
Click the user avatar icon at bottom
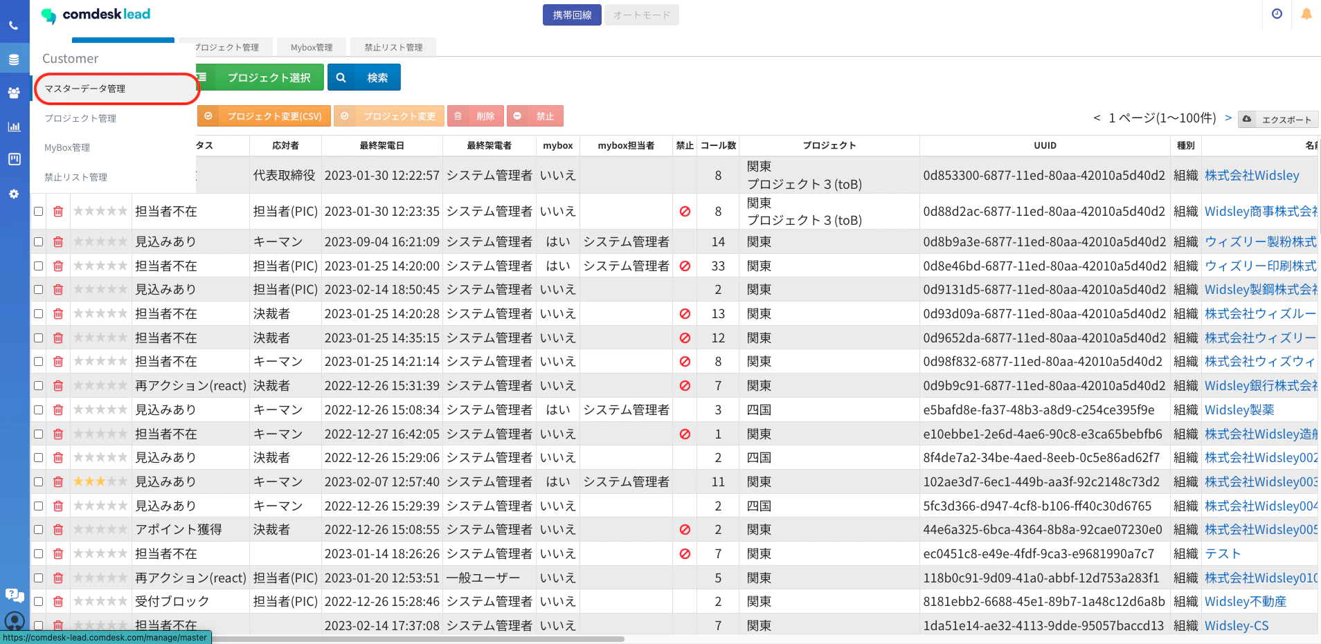click(15, 621)
